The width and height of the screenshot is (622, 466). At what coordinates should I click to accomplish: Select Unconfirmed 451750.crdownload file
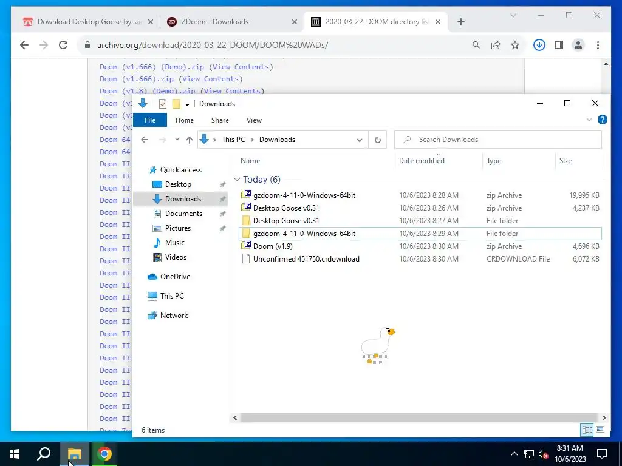(x=421, y=258)
